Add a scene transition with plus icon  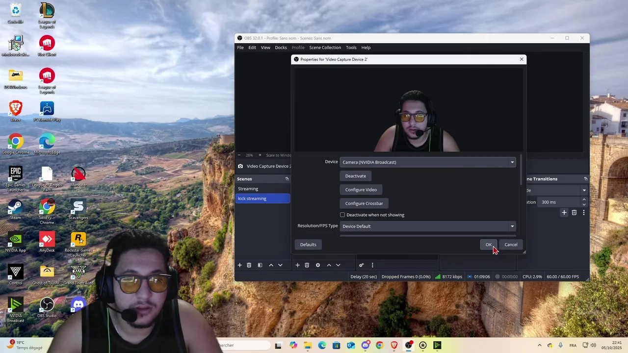click(564, 212)
